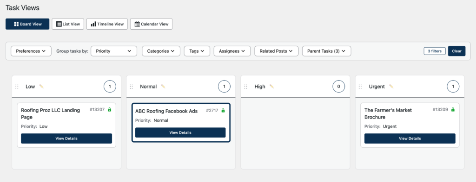476x182 pixels.
Task: Click the green lock icon on task #13209
Action: 453,109
